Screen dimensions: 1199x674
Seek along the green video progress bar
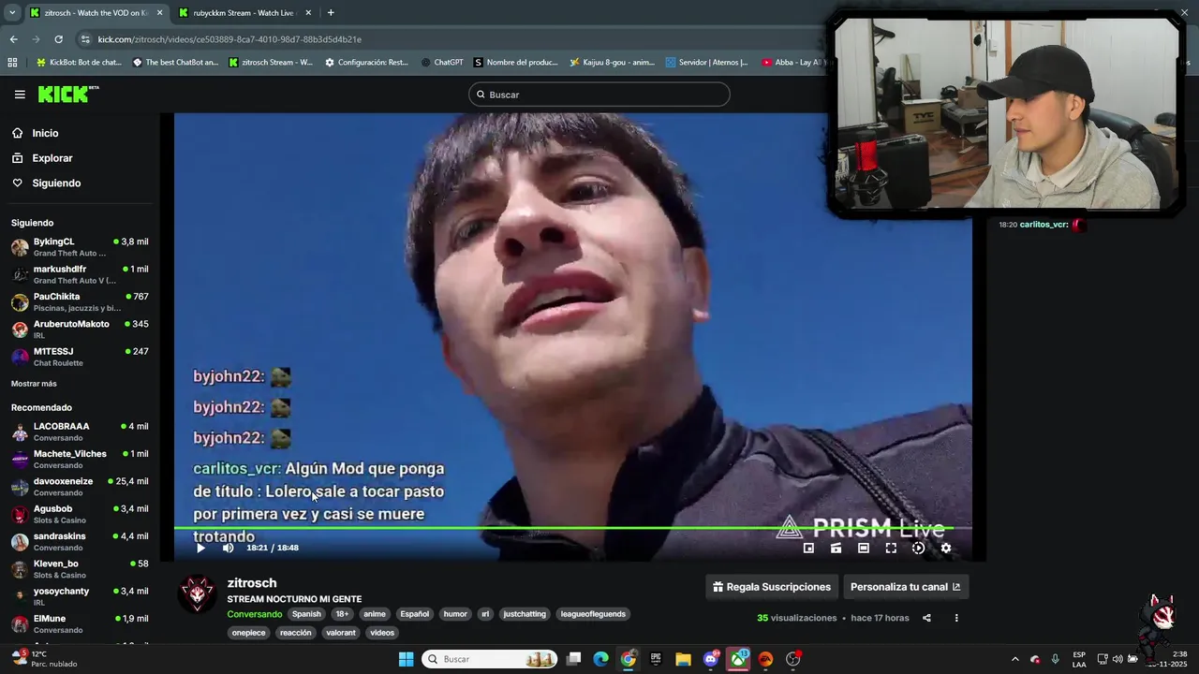coord(572,529)
